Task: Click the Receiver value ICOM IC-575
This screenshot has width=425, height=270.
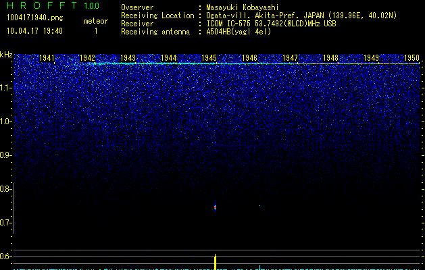Action: click(229, 24)
